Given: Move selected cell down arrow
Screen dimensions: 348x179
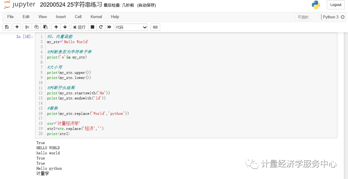Looking at the screenshot, I should (x=65, y=27).
